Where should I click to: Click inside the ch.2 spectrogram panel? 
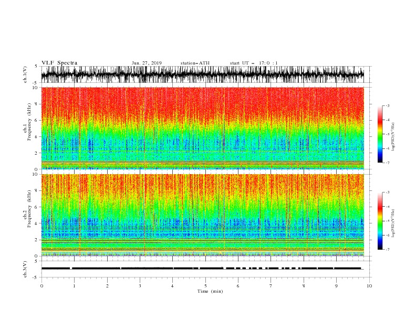202,215
